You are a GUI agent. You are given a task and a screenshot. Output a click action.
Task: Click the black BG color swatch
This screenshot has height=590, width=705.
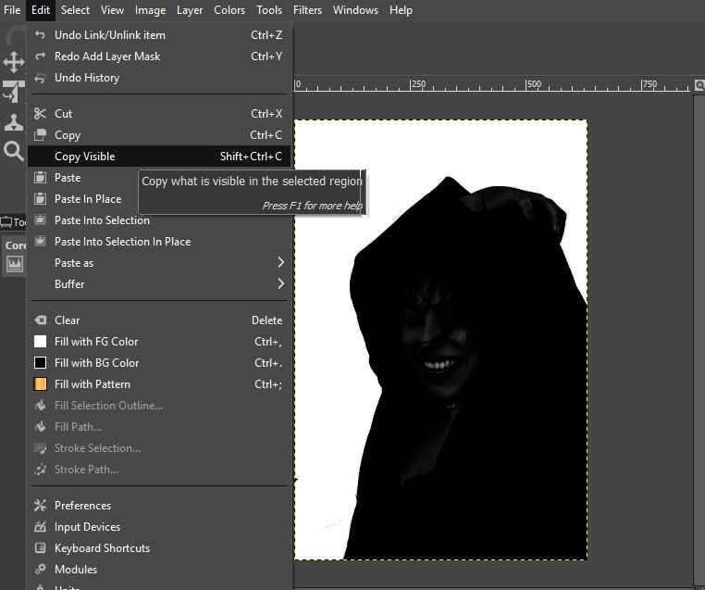tap(40, 362)
